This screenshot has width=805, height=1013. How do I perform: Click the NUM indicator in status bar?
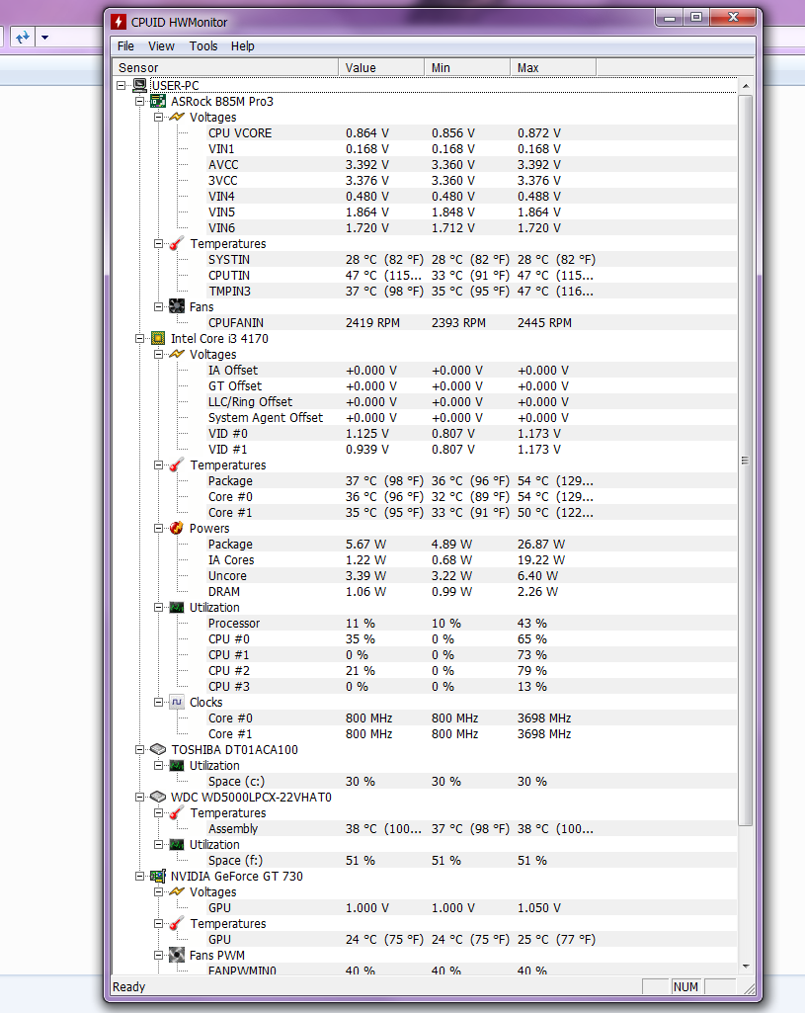(685, 986)
